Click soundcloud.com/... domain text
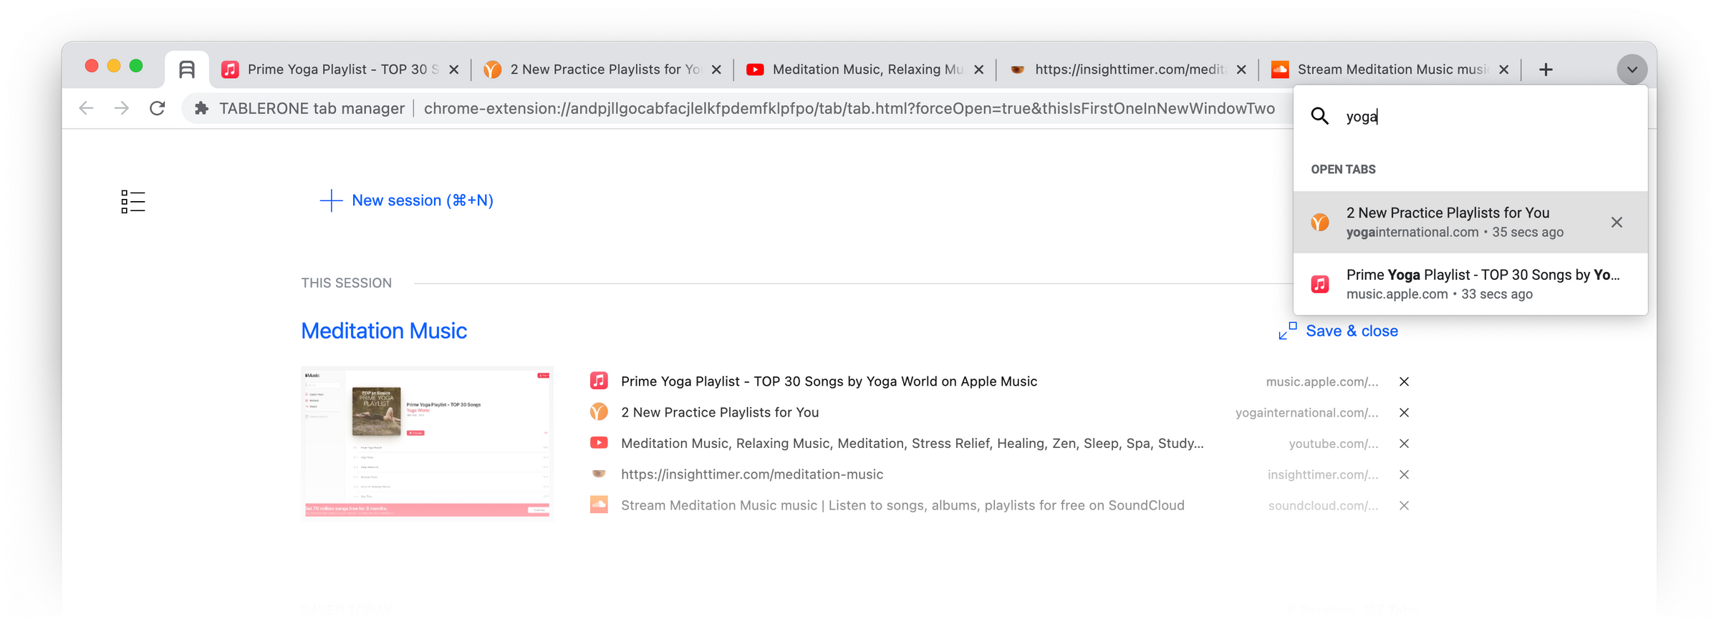This screenshot has height=644, width=1719. (x=1323, y=505)
